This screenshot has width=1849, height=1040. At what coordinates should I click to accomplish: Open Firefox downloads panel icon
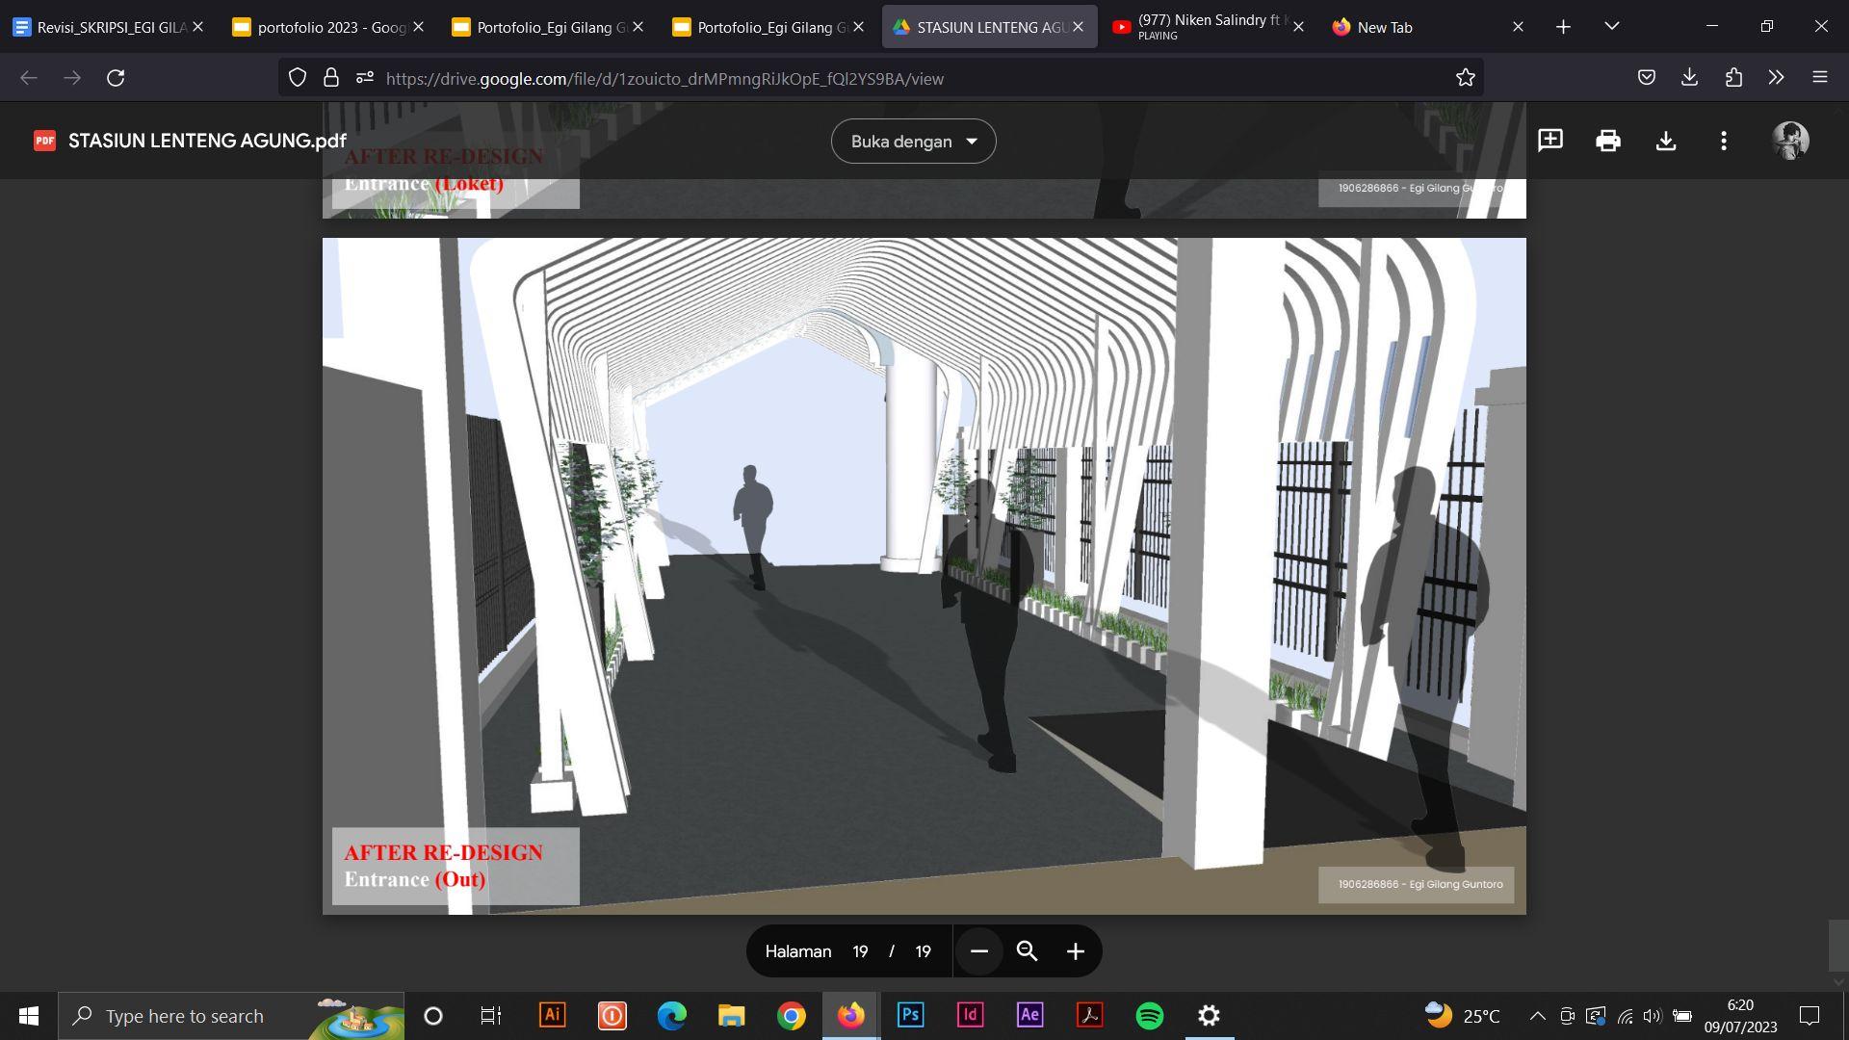click(x=1689, y=78)
